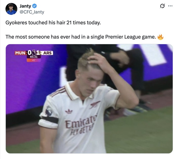177x159 pixels.
Task: Click the fire emoji in the tweet
Action: tap(160, 37)
